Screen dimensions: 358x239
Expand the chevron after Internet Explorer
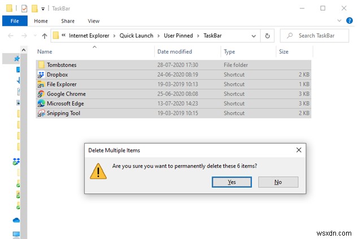[115, 36]
